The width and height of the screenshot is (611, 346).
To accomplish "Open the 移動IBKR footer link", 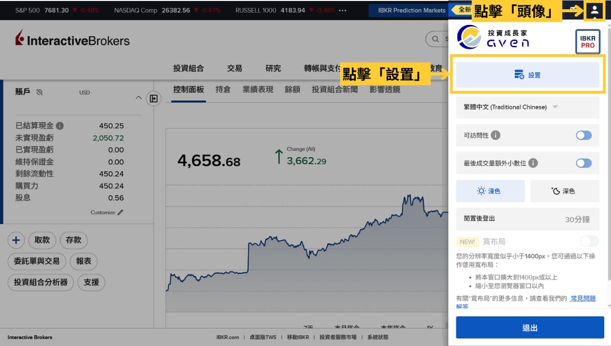I will point(298,337).
